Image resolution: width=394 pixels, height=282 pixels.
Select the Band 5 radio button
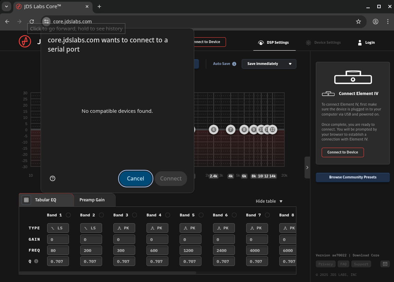pyautogui.click(x=201, y=215)
